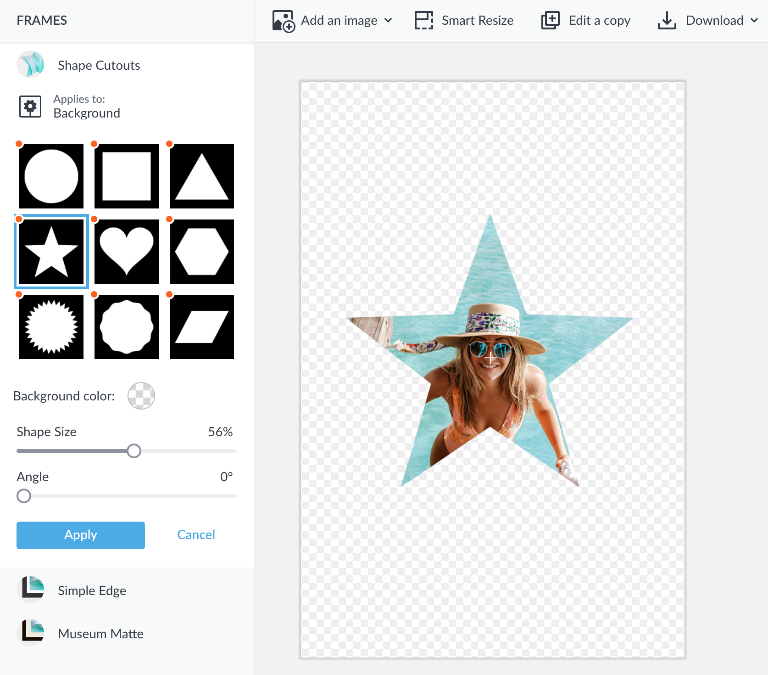Click the Smart Resize label

[478, 21]
